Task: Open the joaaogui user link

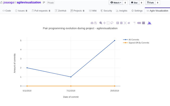Action: tap(9, 2)
